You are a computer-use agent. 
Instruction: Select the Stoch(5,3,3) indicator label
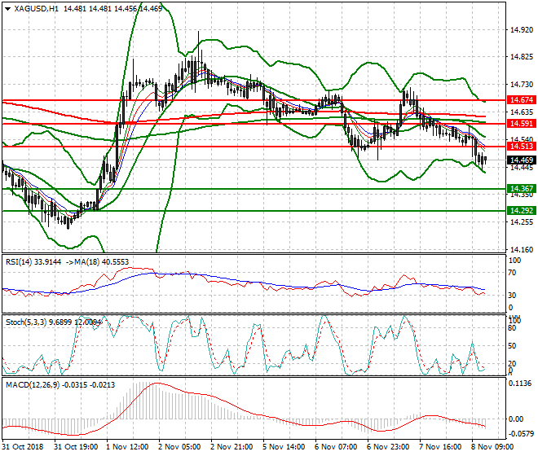pos(26,322)
